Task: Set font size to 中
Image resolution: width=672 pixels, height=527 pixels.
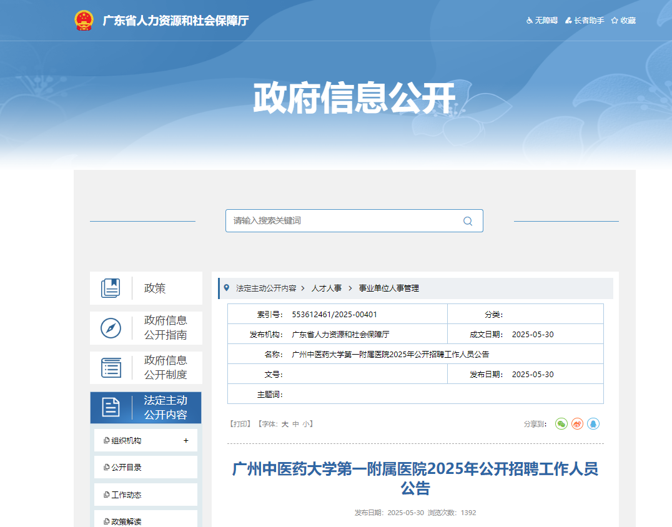Action: (x=295, y=424)
